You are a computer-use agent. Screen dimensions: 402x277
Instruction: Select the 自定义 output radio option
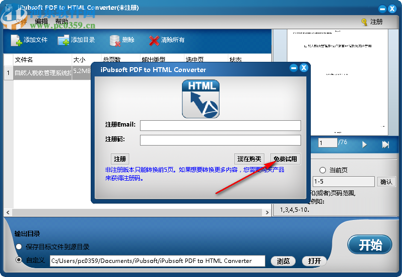[19, 260]
